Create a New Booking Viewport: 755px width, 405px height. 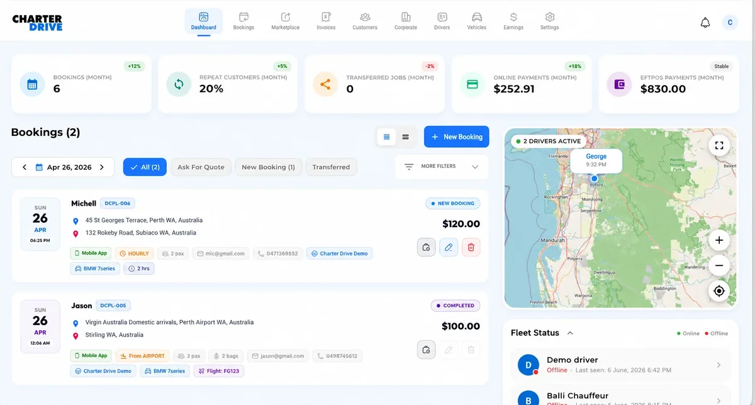point(456,136)
